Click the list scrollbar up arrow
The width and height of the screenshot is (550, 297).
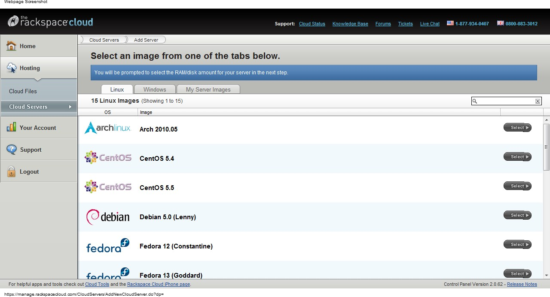tap(547, 120)
